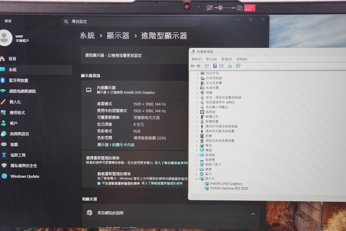Viewport: 346px width, 231px height.
Task: Collapse the 來自網站的說明 section chevron
Action: click(x=253, y=214)
